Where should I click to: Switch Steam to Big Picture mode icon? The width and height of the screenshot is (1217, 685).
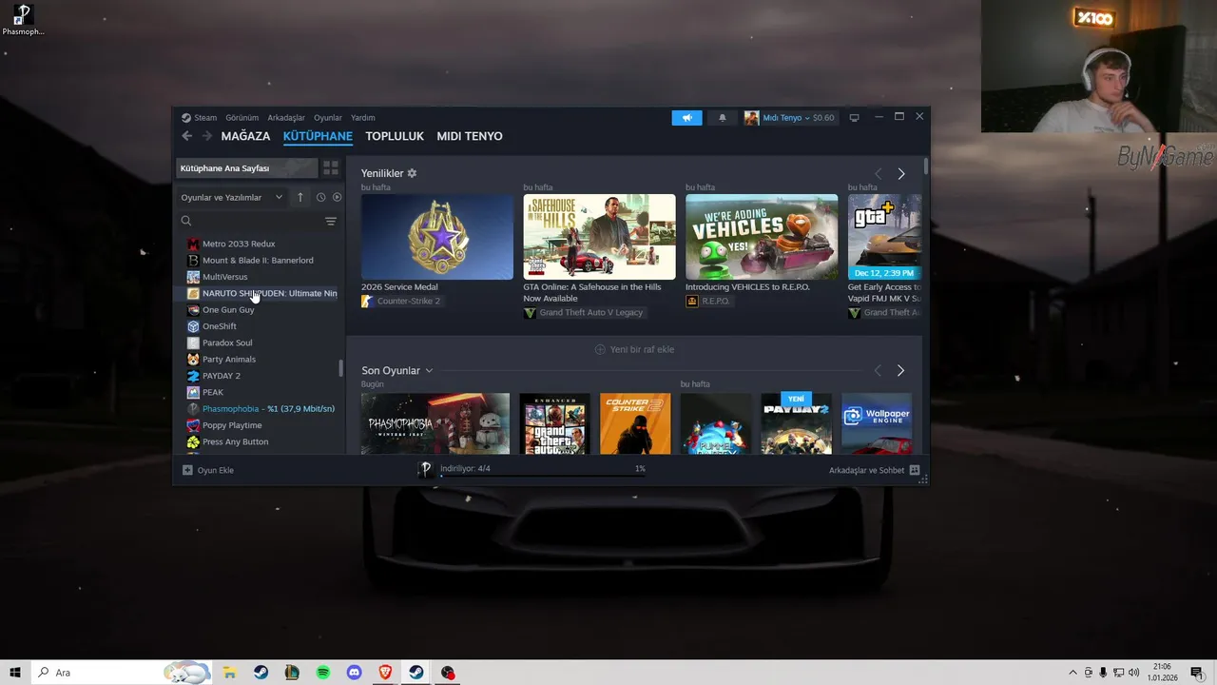coord(854,118)
